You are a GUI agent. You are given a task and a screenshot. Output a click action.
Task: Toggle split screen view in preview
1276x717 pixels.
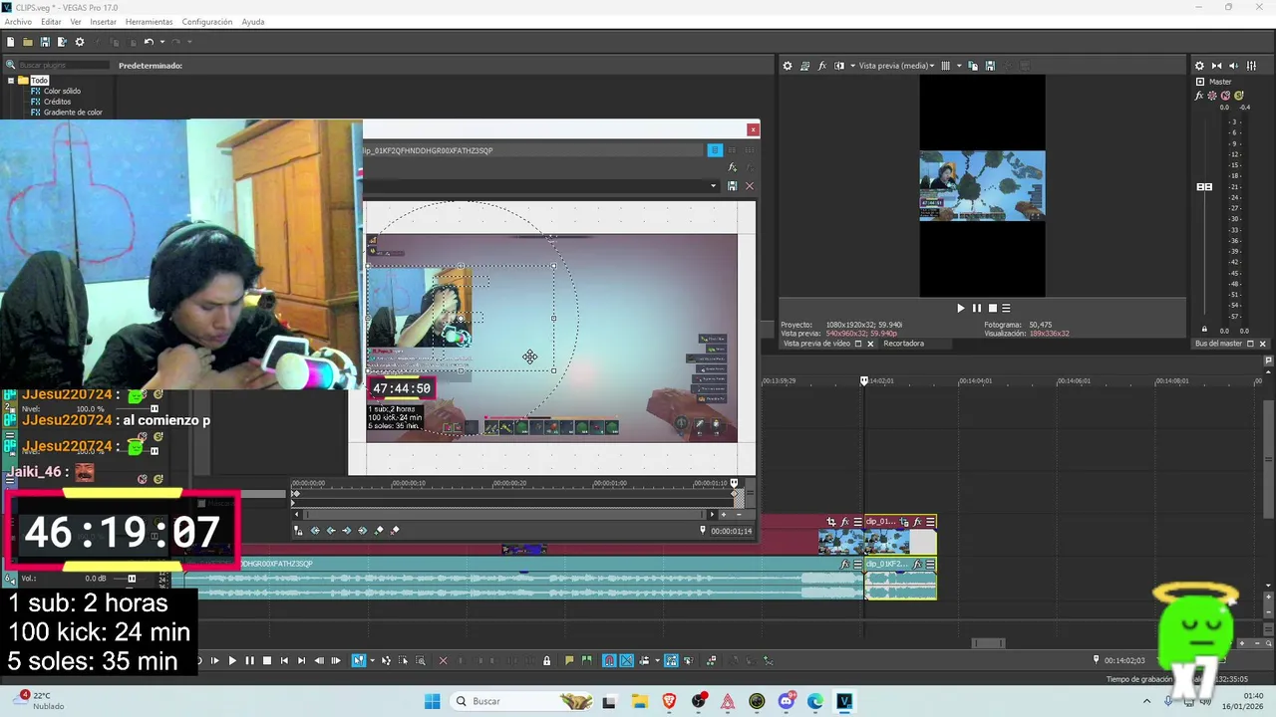[x=839, y=66]
